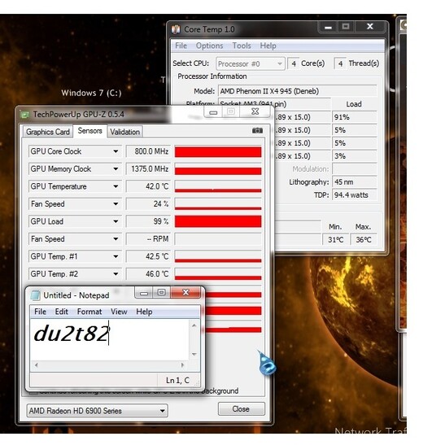Viewport: 445px width, 445px height.
Task: Click the 42.0 °C GPU Temperature value
Action: click(148, 186)
